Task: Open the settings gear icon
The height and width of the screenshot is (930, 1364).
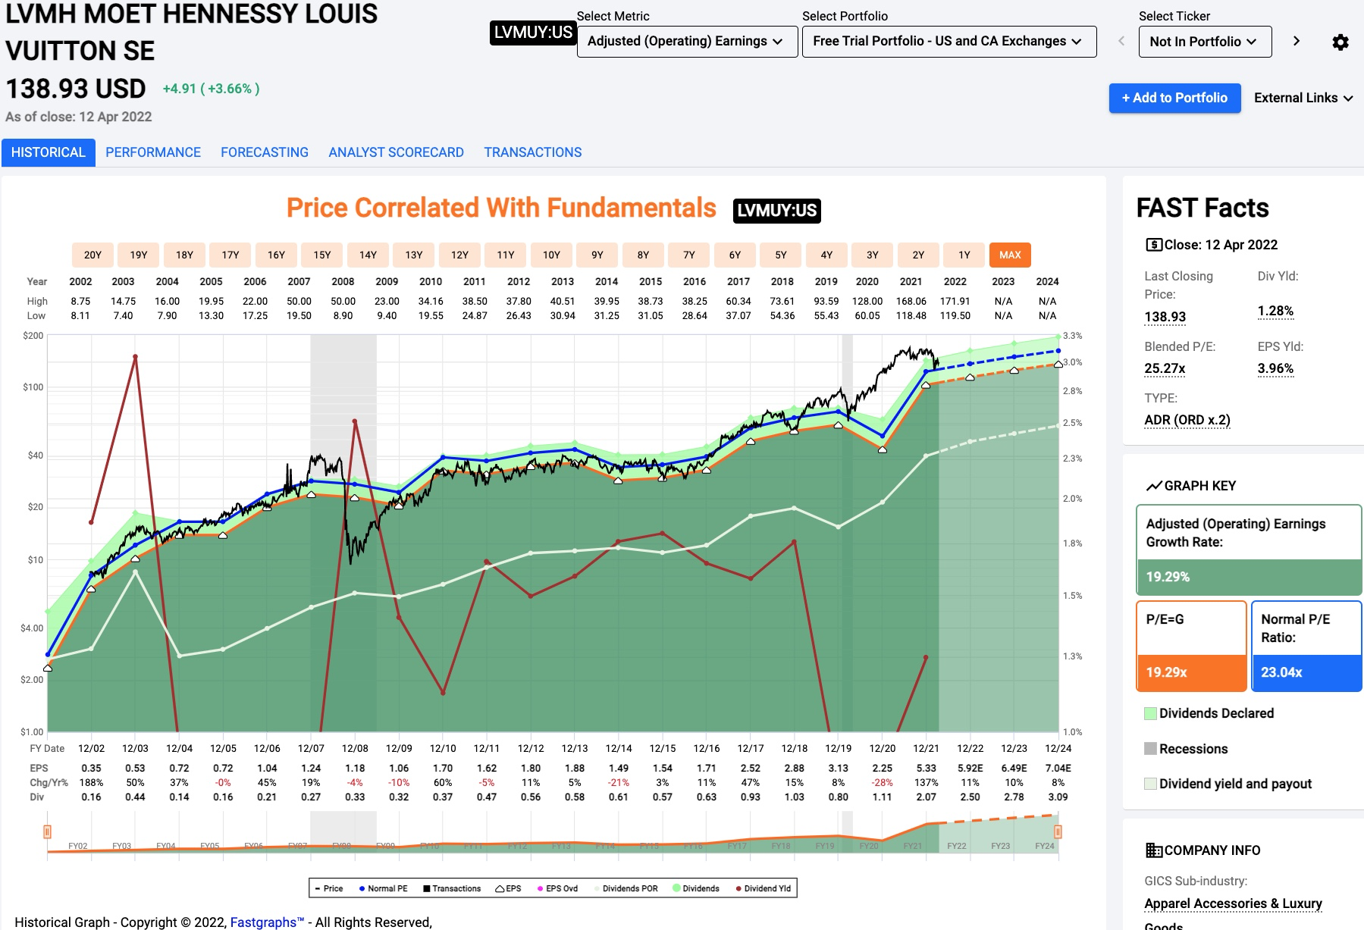Action: pos(1340,42)
